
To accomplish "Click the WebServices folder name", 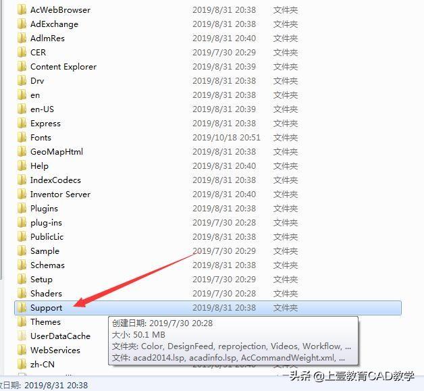I will tap(55, 350).
